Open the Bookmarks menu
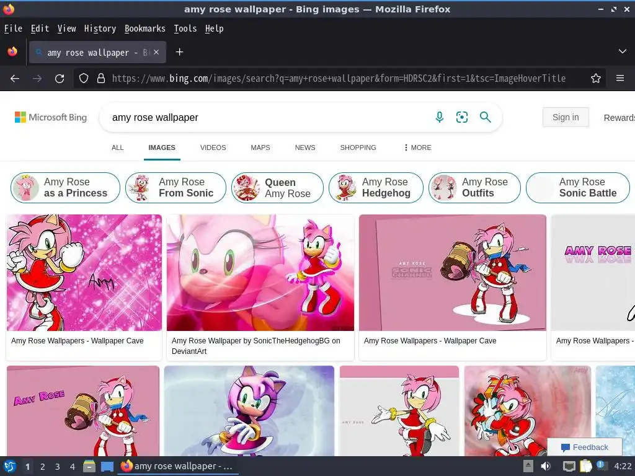Screen dimensions: 635x476 pyautogui.click(x=145, y=29)
